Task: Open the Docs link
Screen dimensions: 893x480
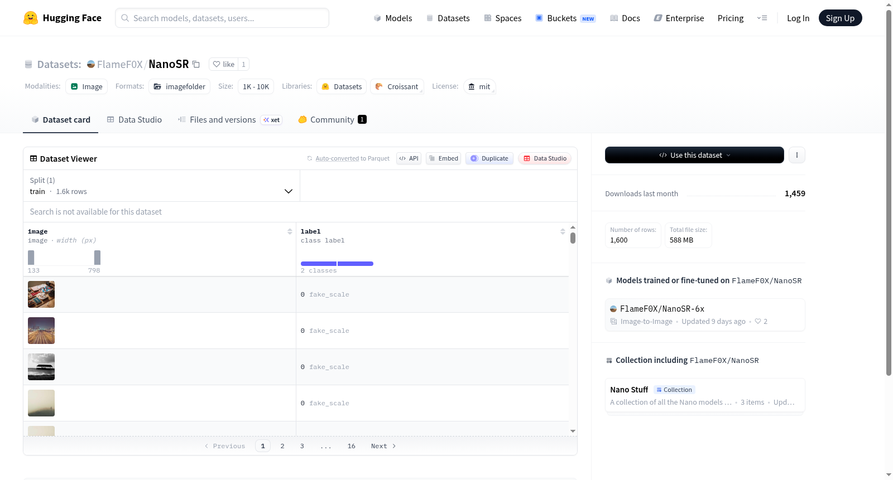Action: 625,18
